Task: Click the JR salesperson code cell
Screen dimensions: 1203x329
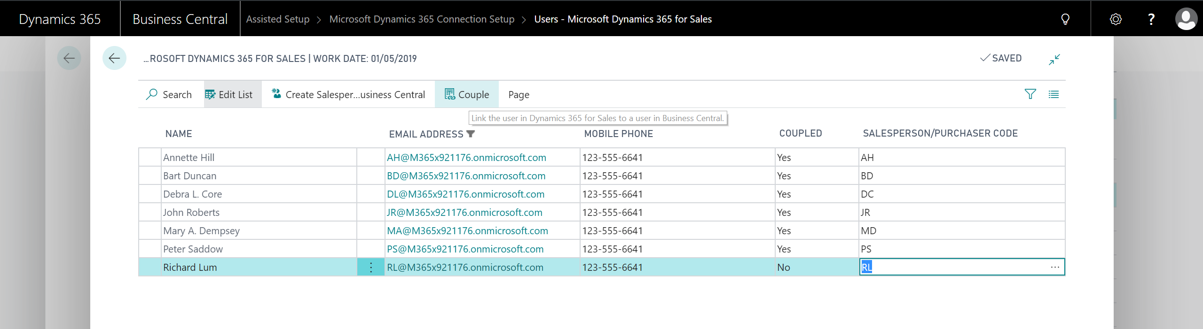Action: (962, 213)
